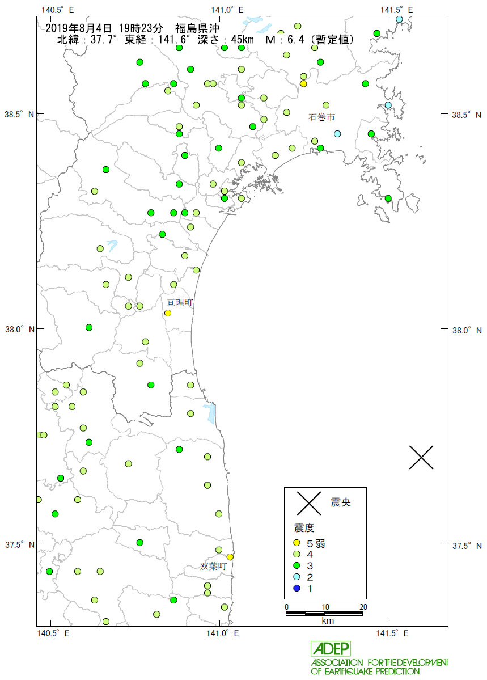Click the yellow station dot below 亘理町
Viewport: 487px width, 680px height.
[x=168, y=313]
